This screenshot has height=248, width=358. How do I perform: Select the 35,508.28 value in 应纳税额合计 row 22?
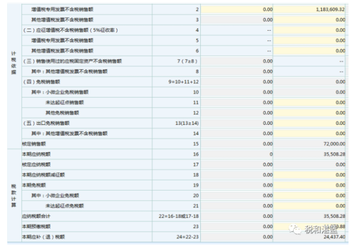(x=335, y=216)
